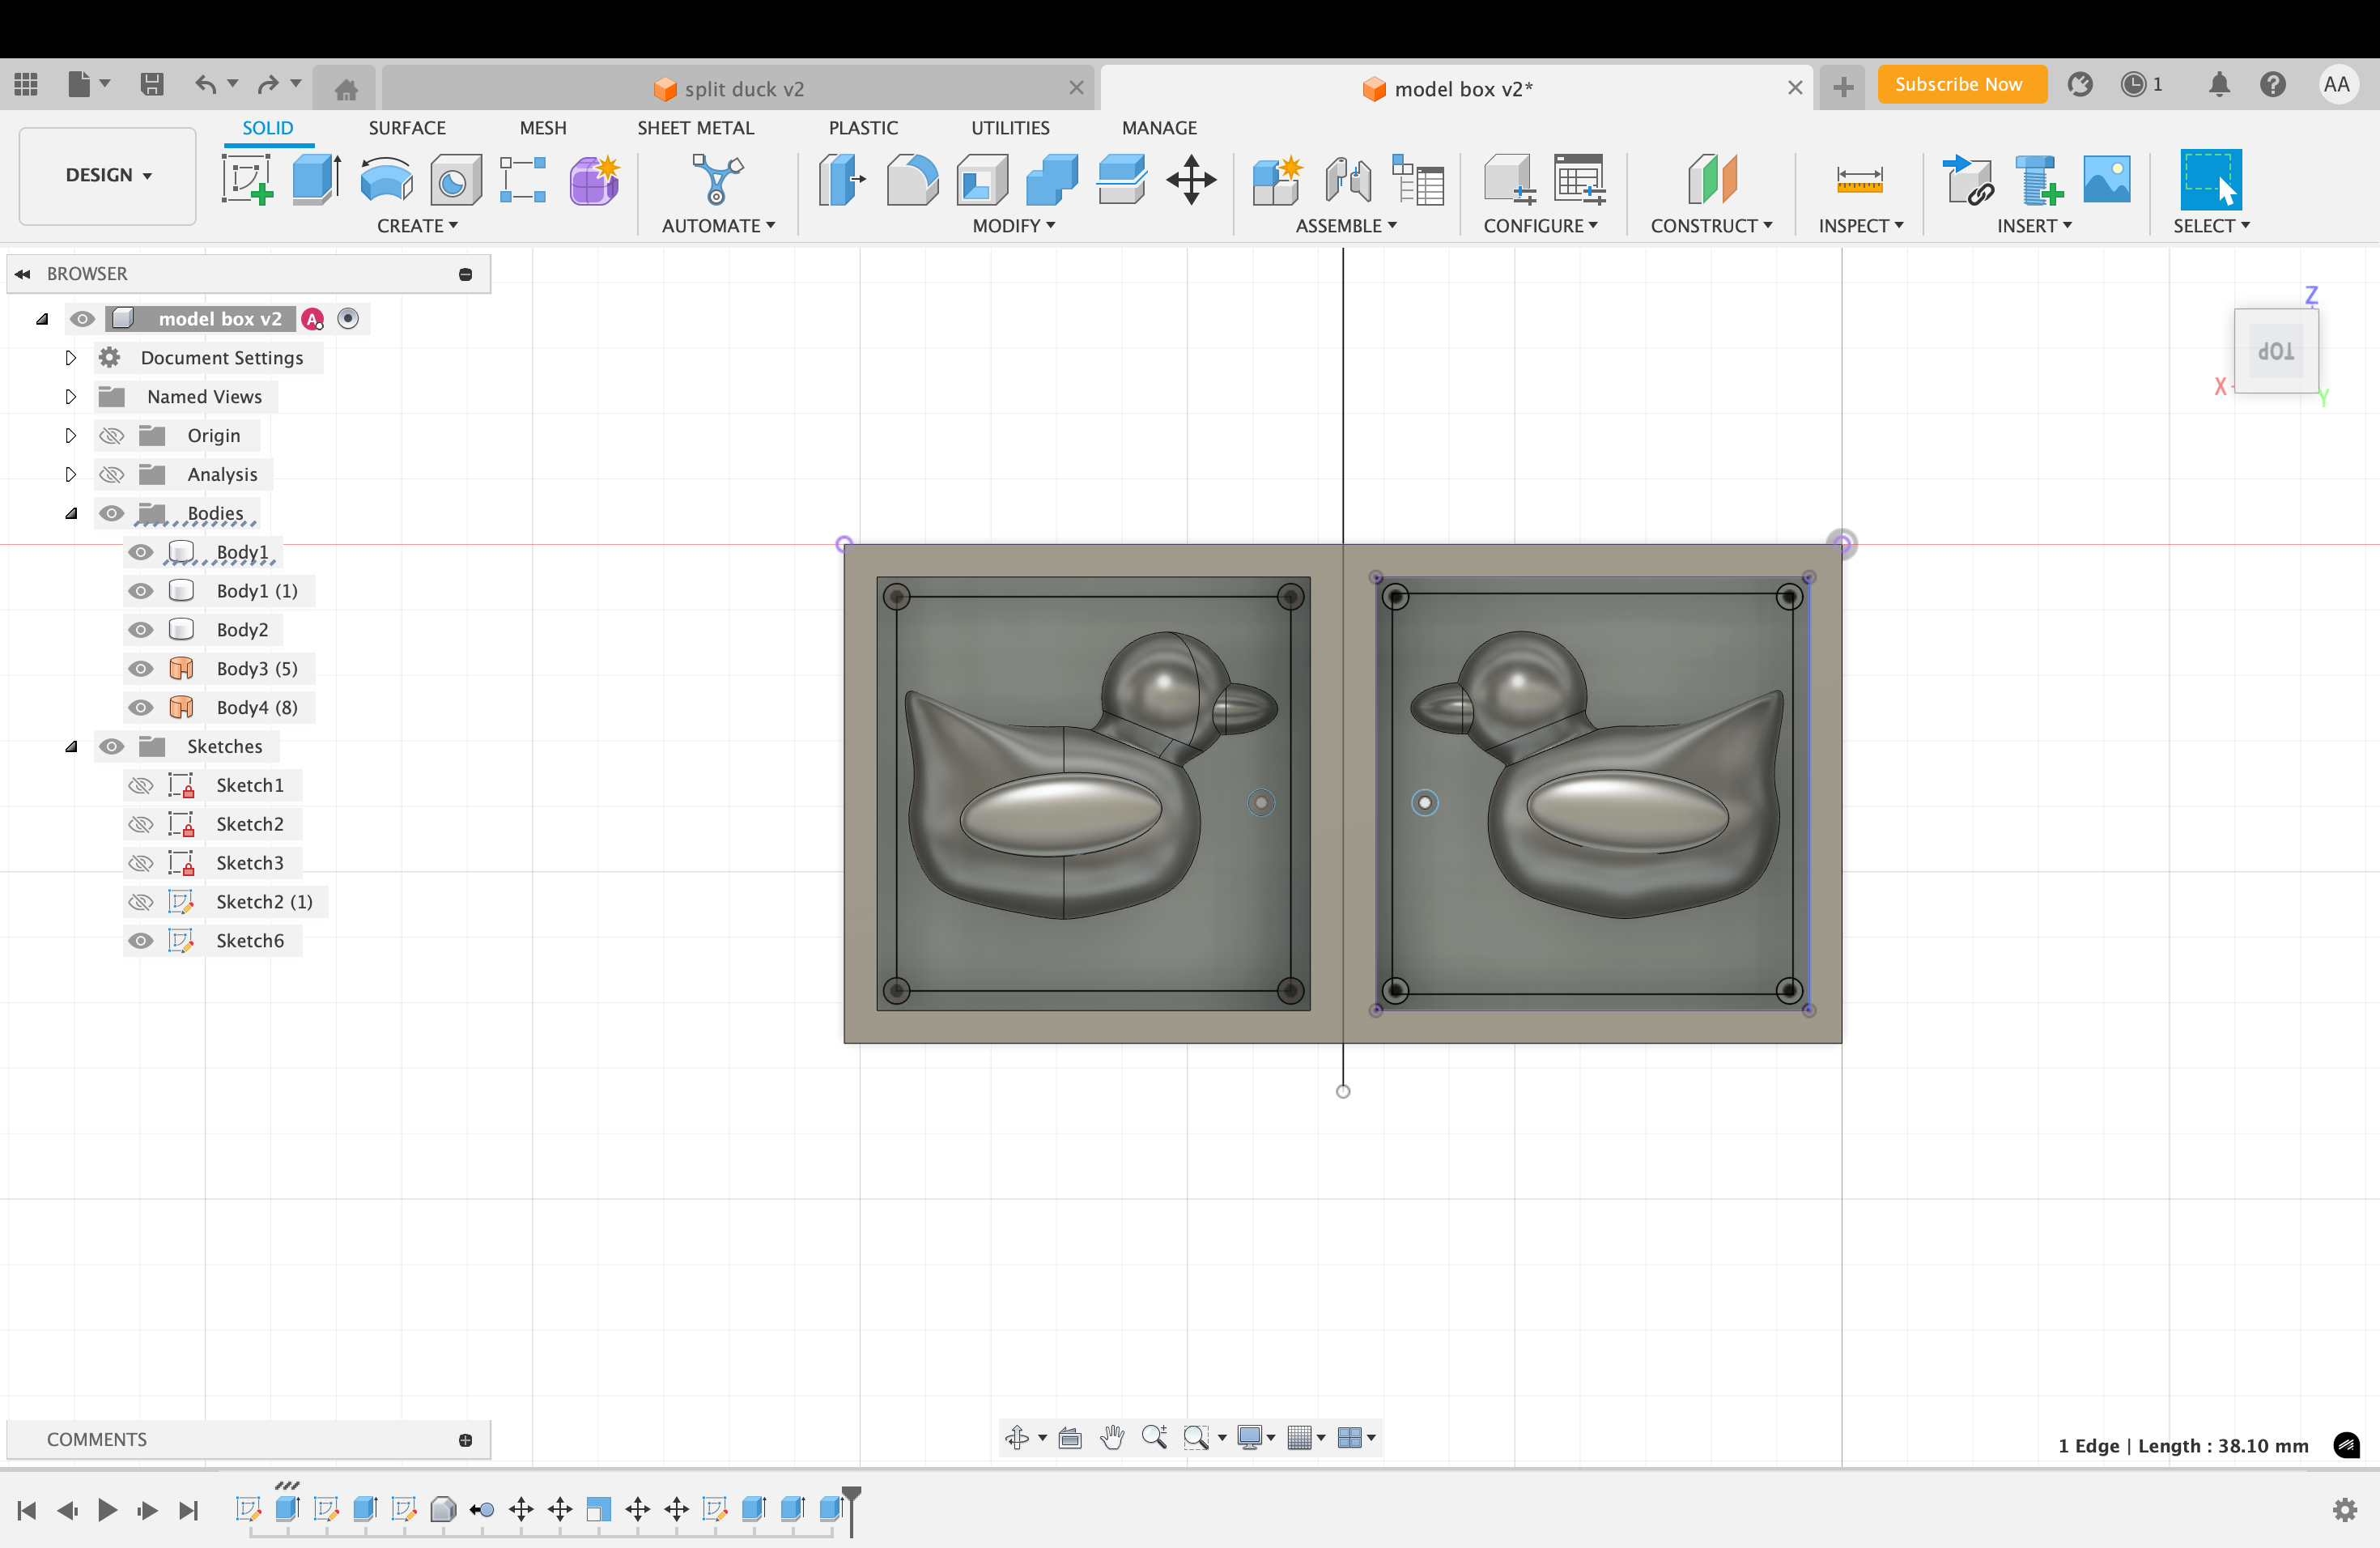Open the Automate tool icon

(717, 180)
